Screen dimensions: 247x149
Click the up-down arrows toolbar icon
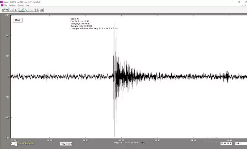tap(36, 10)
